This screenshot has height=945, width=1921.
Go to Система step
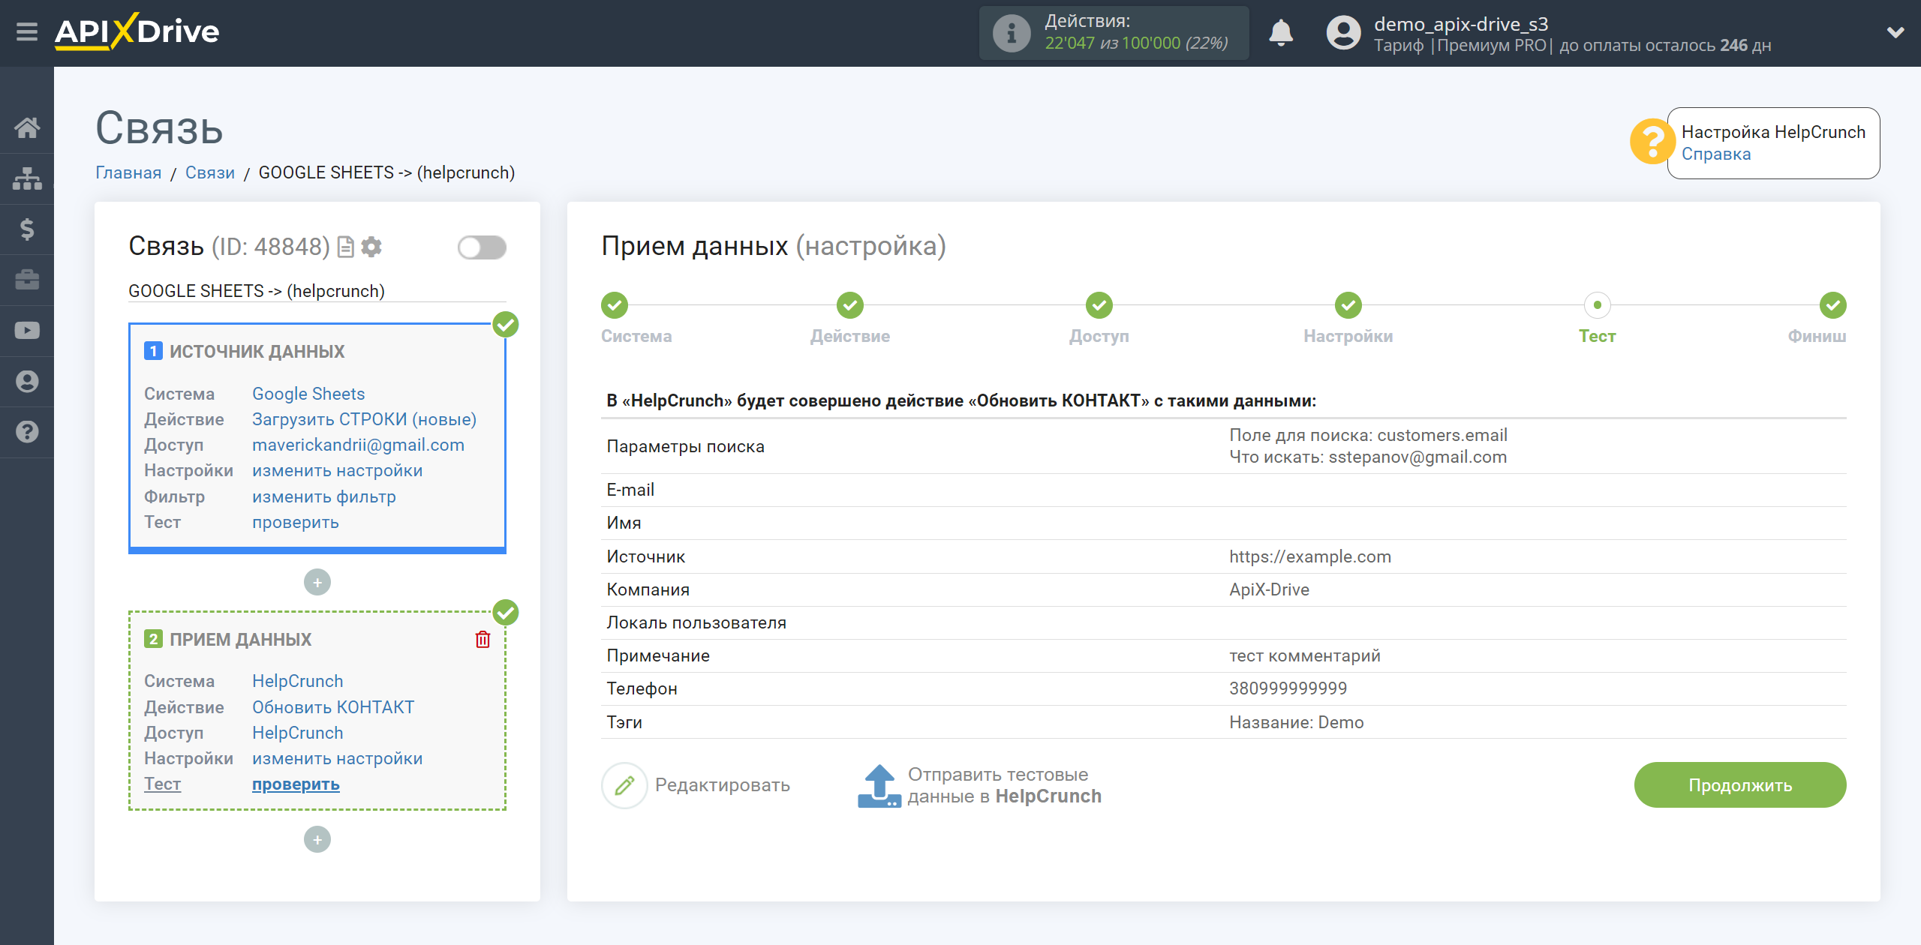pos(615,305)
